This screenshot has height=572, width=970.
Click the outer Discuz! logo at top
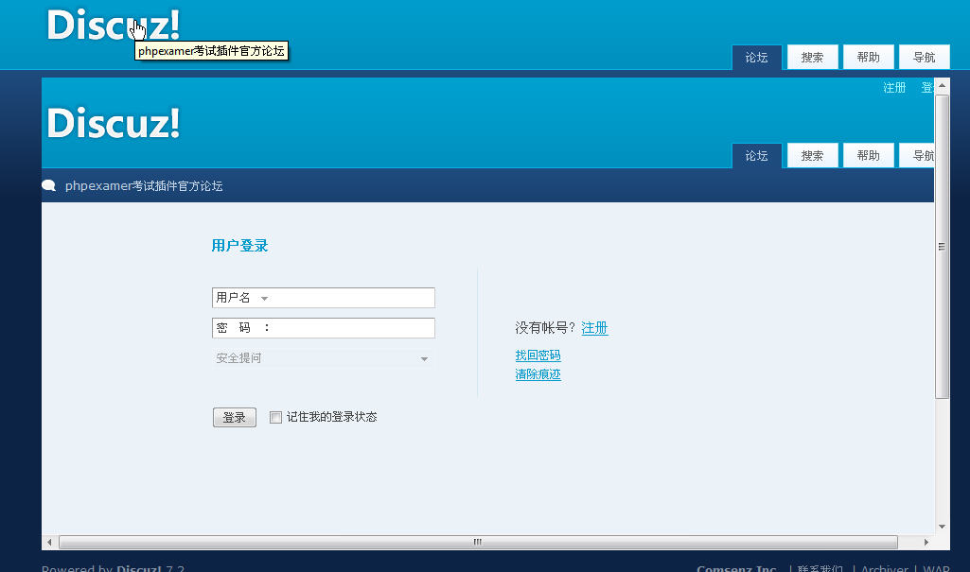(x=114, y=25)
